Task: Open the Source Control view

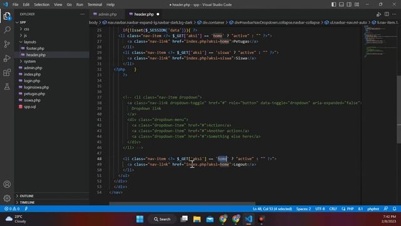Action: [x=7, y=44]
